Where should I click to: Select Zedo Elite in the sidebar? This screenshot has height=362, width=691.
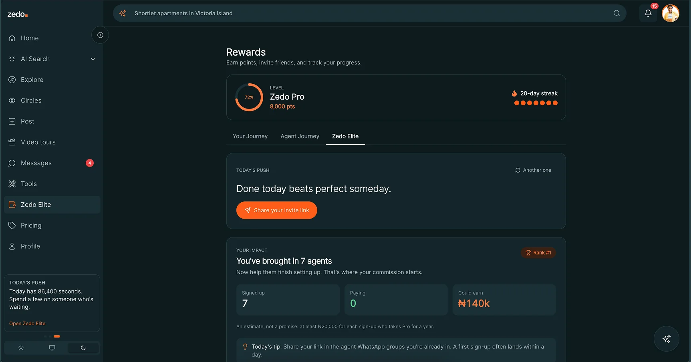coord(52,205)
